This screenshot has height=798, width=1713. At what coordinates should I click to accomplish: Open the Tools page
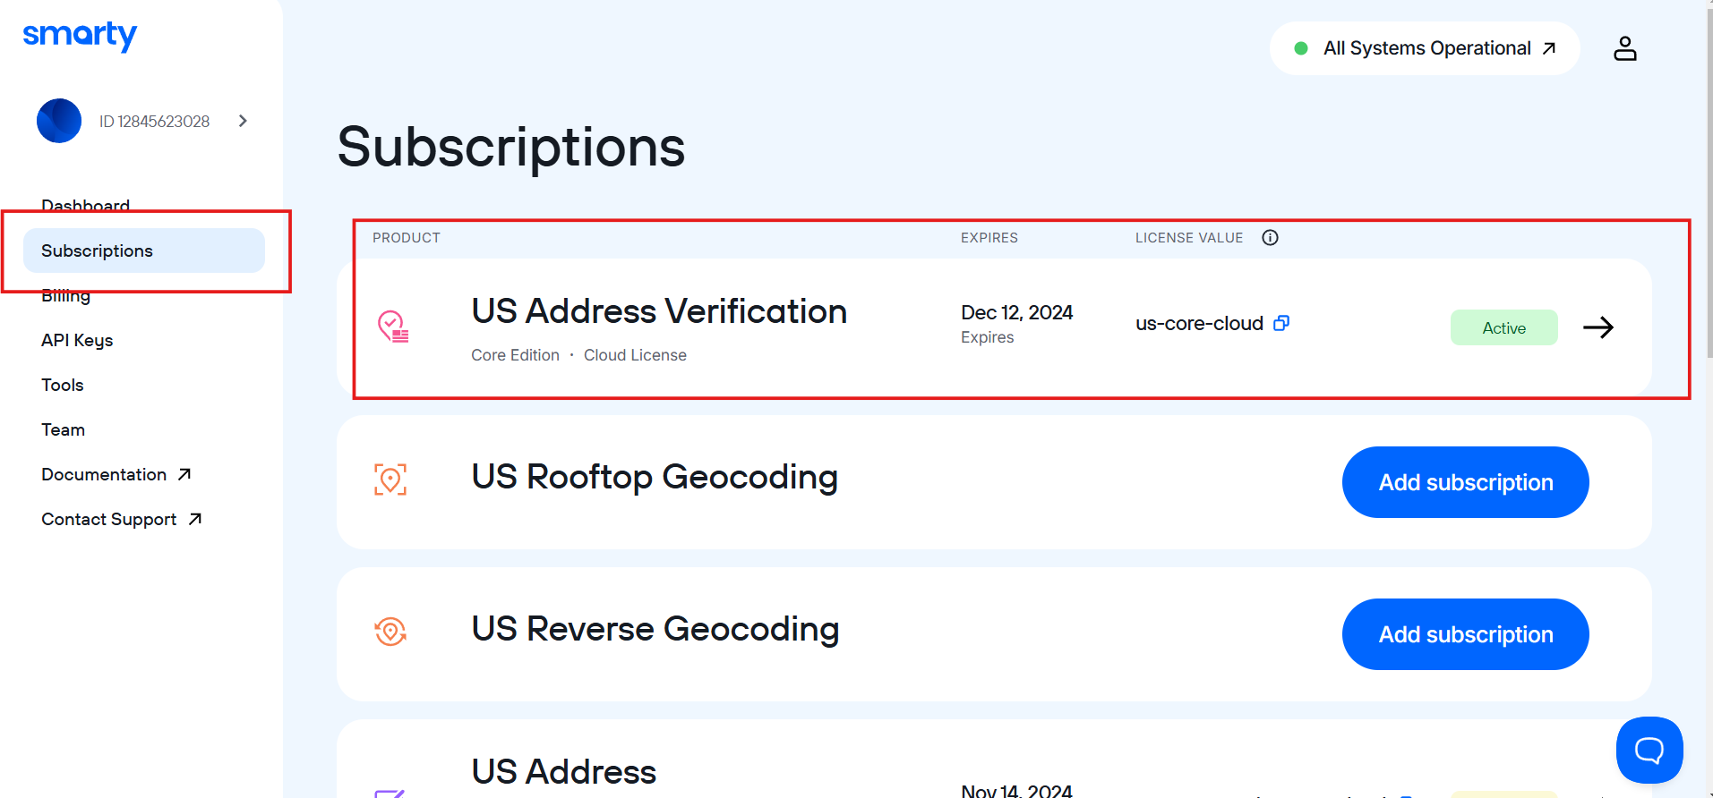tap(63, 385)
